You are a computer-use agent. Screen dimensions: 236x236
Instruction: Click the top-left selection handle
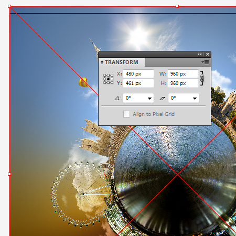9,6
